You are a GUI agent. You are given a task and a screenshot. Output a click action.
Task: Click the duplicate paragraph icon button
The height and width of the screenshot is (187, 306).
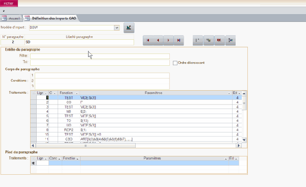[209, 40]
